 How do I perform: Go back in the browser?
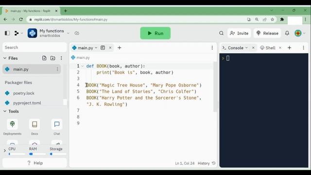pos(5,19)
